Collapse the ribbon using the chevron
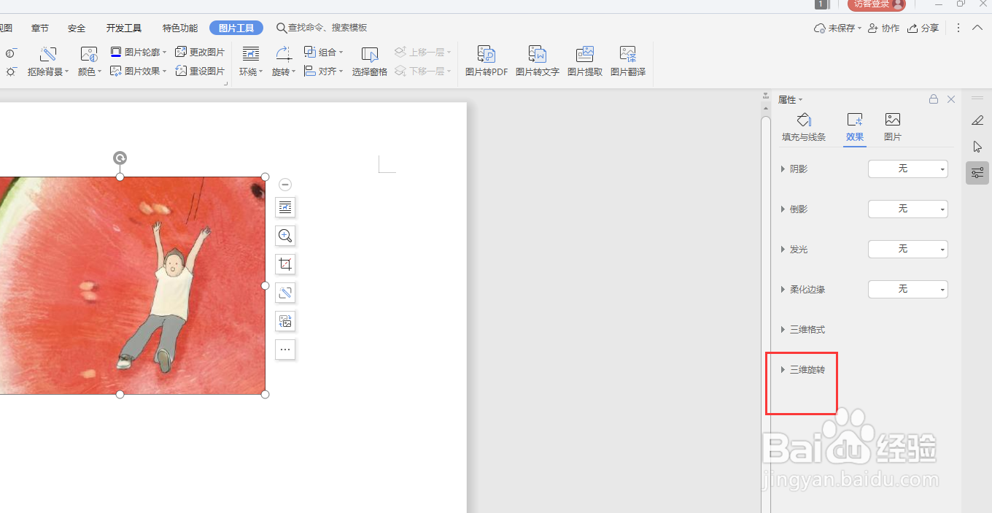This screenshot has width=992, height=513. pyautogui.click(x=977, y=28)
